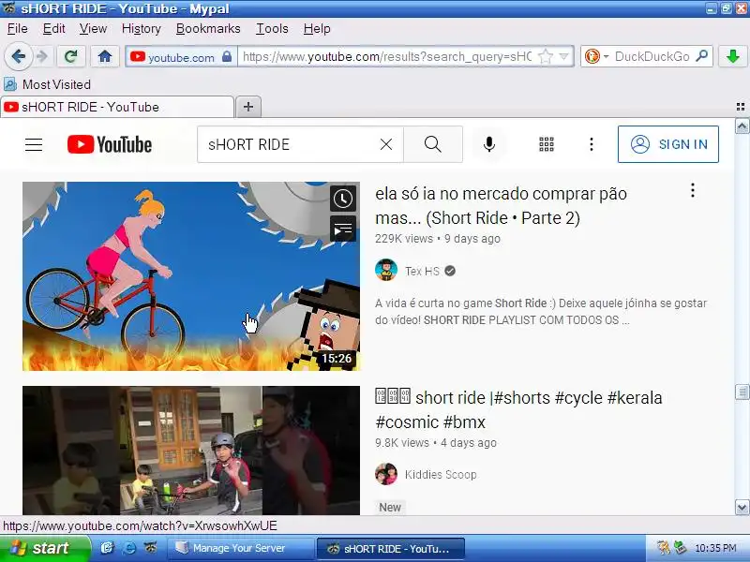Open the downloads green arrow button
750x562 pixels.
coord(732,57)
